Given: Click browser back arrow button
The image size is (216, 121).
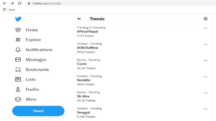Looking at the screenshot, I should click(5, 3).
